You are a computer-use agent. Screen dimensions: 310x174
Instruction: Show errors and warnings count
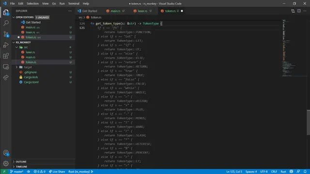tap(39, 172)
